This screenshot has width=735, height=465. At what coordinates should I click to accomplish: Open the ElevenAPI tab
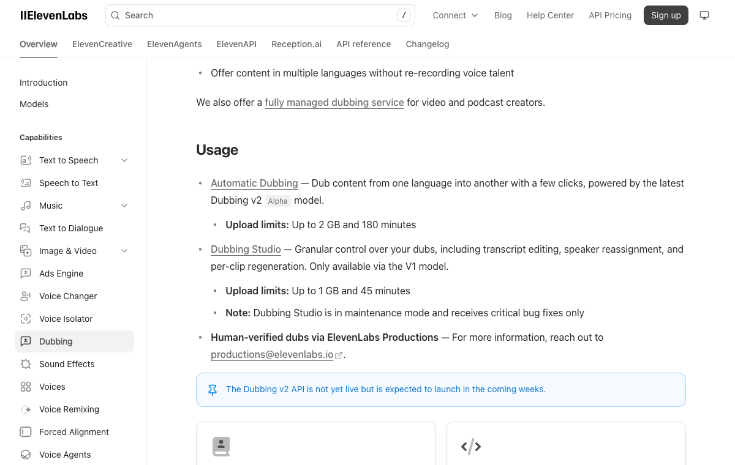tap(236, 44)
